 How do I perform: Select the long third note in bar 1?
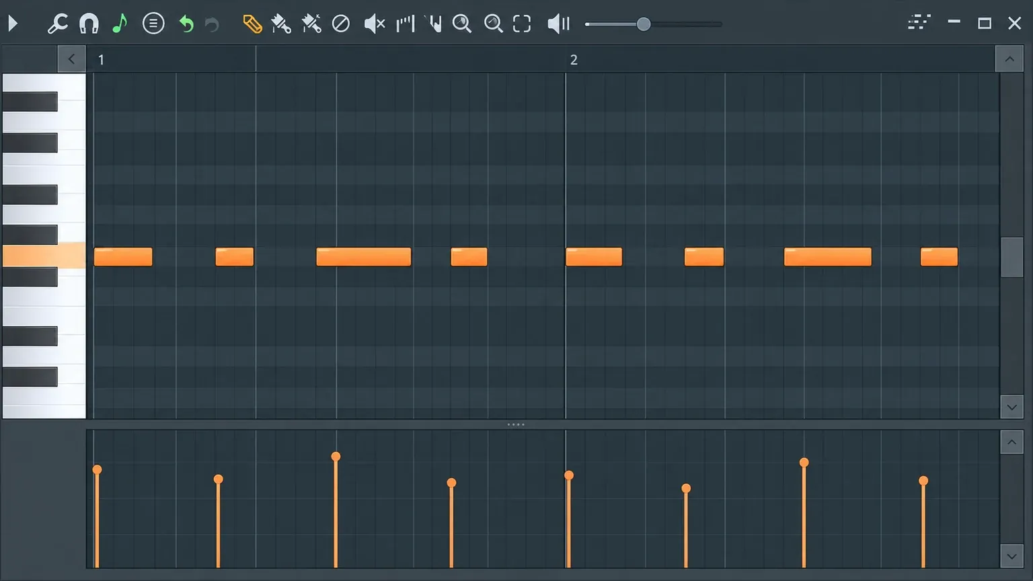coord(364,257)
